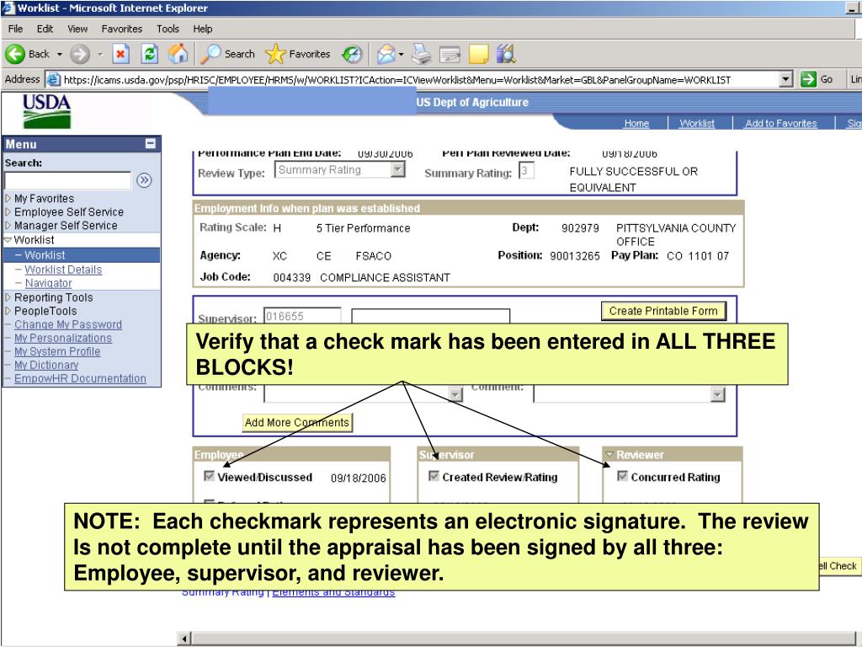
Task: Select highlighted Worklist menu entry
Action: click(82, 254)
